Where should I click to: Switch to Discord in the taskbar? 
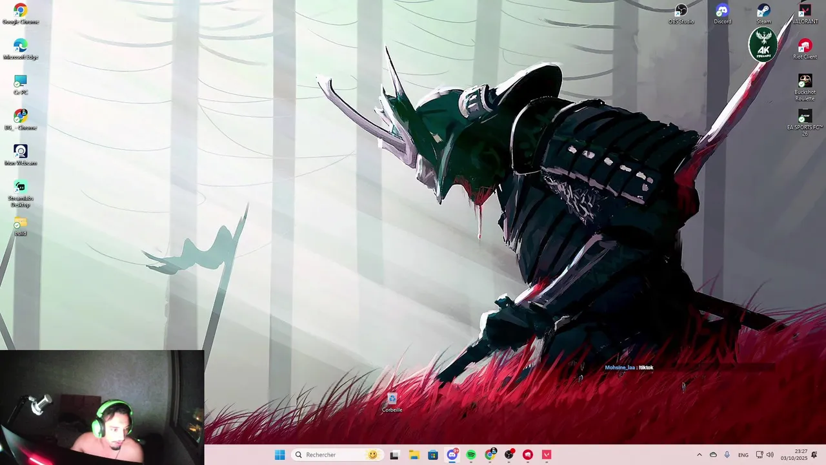pyautogui.click(x=452, y=455)
